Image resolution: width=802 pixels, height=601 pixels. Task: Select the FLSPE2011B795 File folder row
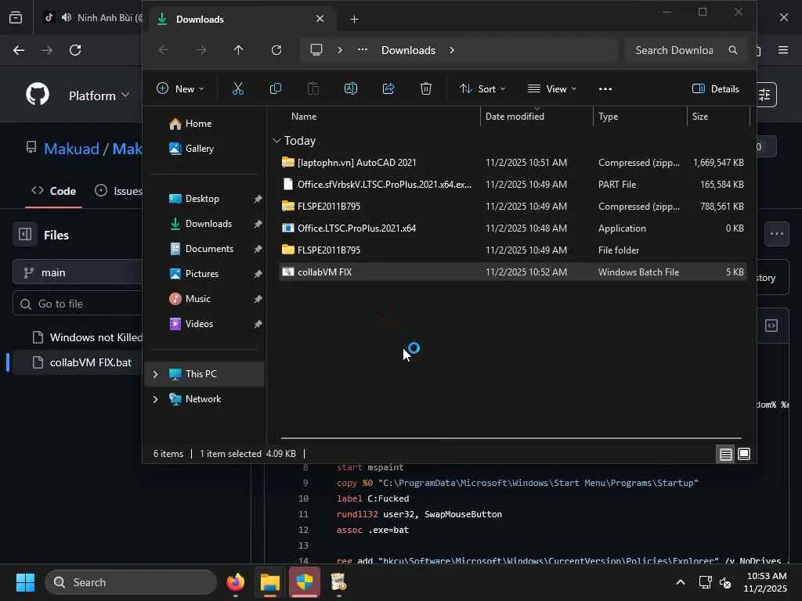[x=513, y=250]
